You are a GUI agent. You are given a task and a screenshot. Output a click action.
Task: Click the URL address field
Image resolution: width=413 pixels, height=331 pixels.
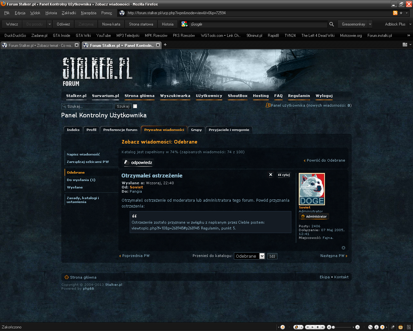(258, 13)
